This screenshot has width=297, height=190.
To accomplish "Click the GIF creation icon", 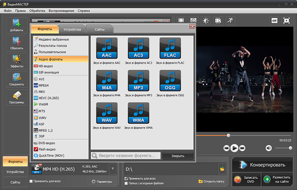I will pos(274,20).
